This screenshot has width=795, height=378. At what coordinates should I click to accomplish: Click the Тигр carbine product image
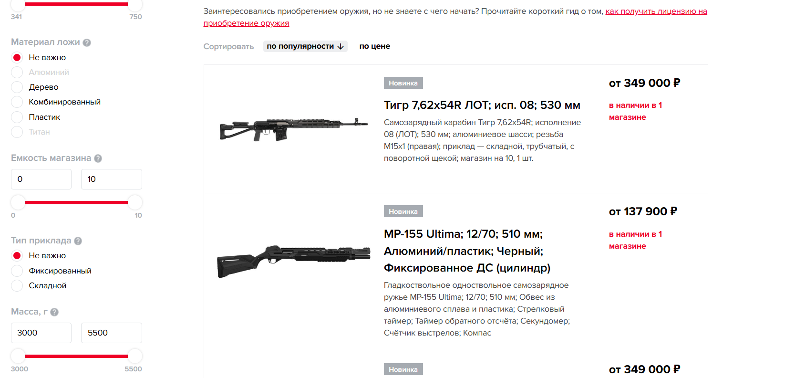pos(293,129)
